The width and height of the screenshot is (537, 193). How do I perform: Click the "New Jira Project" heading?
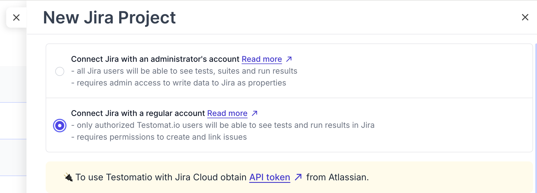[109, 17]
